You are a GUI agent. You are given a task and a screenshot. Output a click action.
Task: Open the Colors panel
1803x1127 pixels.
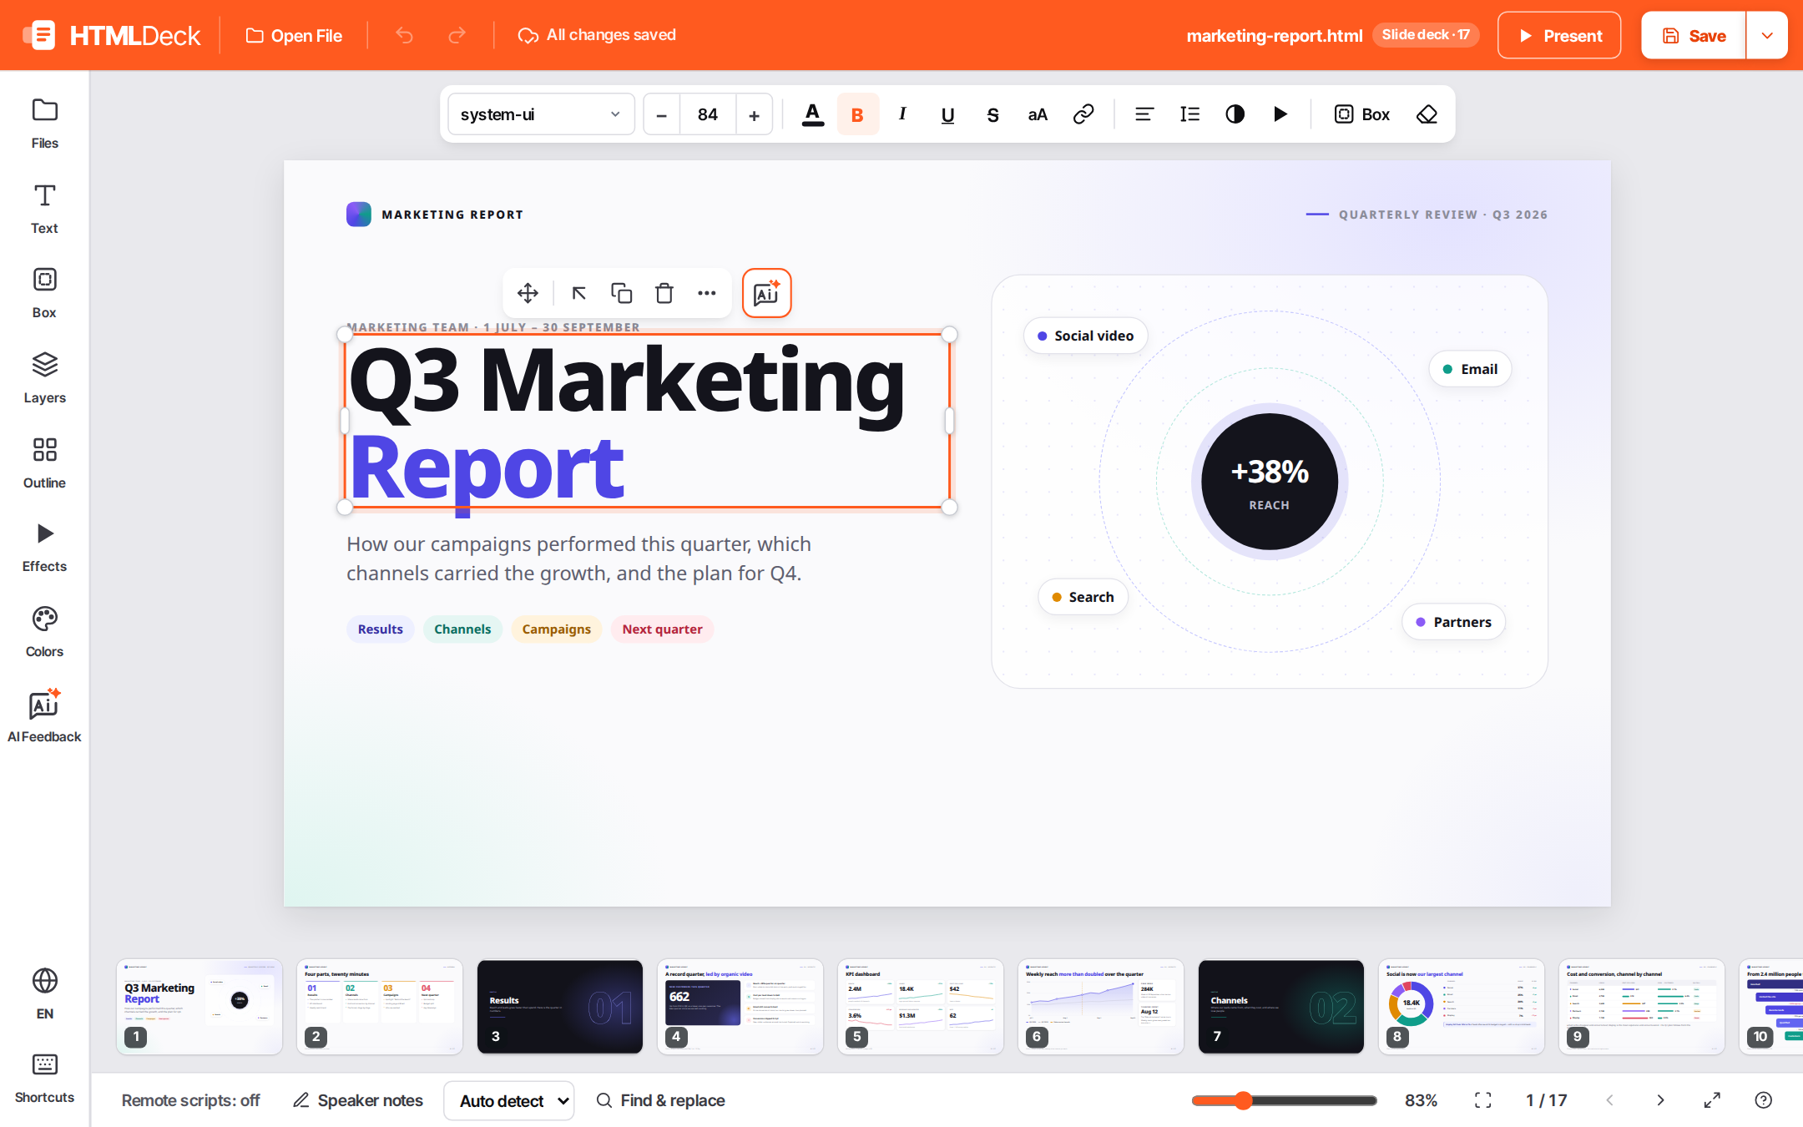[44, 633]
